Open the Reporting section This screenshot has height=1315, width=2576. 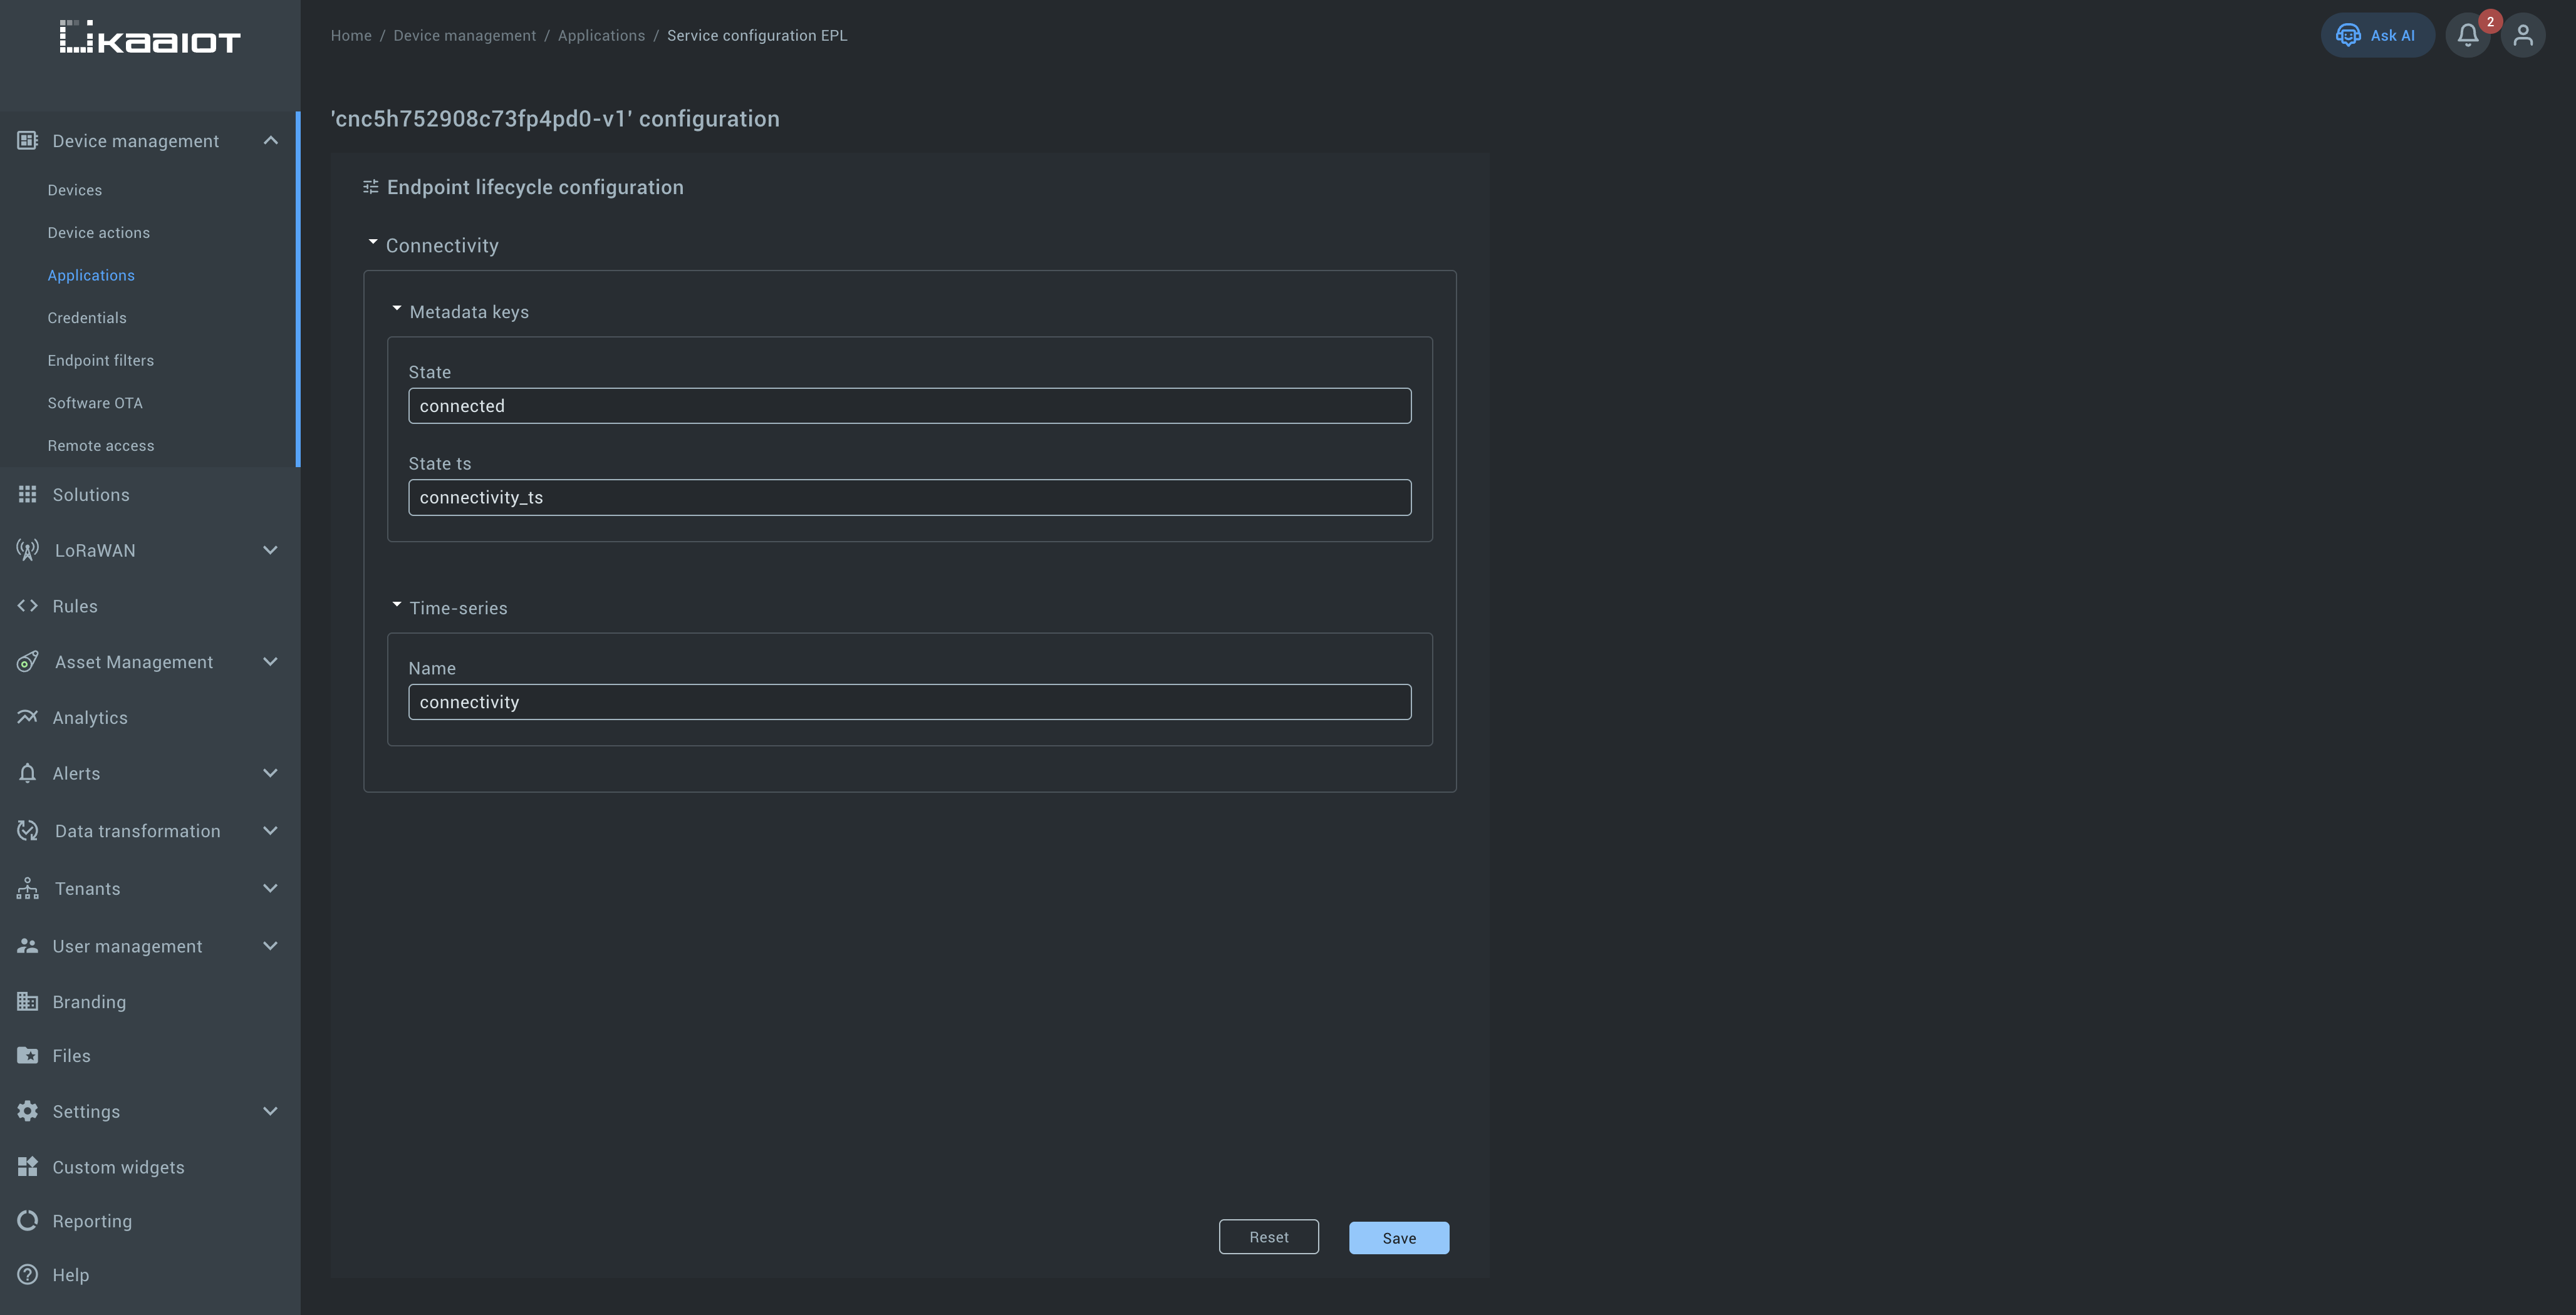[91, 1221]
